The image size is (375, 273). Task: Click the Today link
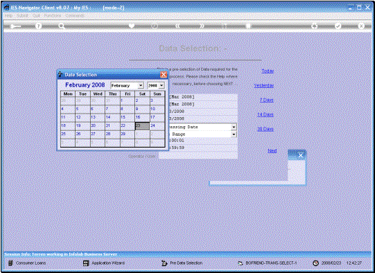click(x=268, y=71)
